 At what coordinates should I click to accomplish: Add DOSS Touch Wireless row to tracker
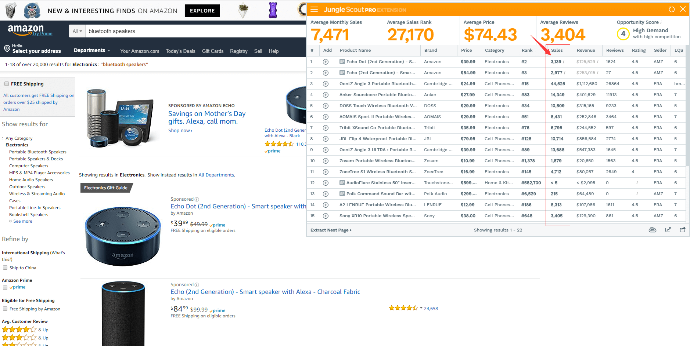[x=326, y=106]
